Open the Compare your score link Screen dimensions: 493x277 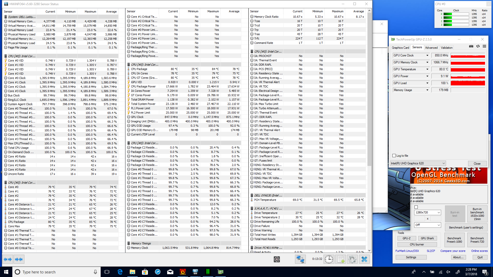(x=453, y=251)
